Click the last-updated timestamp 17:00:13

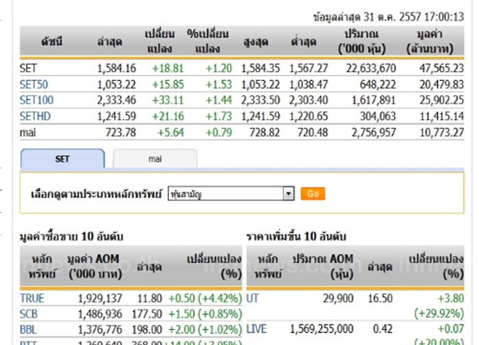point(444,17)
